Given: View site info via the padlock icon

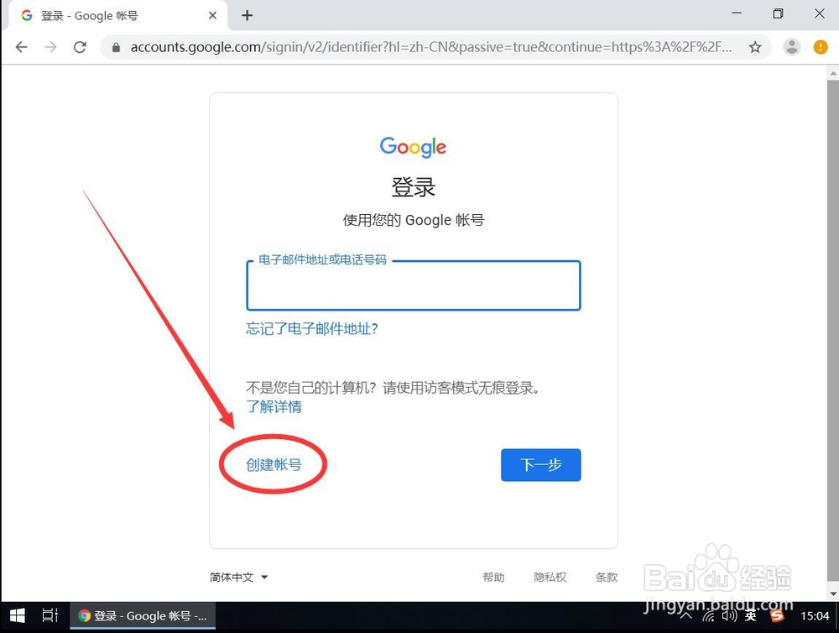Looking at the screenshot, I should click(116, 47).
